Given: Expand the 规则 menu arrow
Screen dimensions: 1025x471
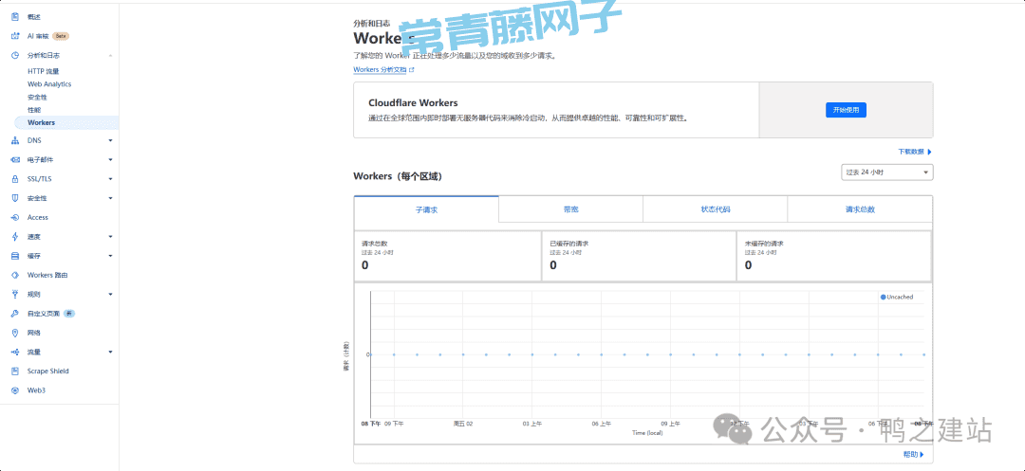Looking at the screenshot, I should 110,295.
